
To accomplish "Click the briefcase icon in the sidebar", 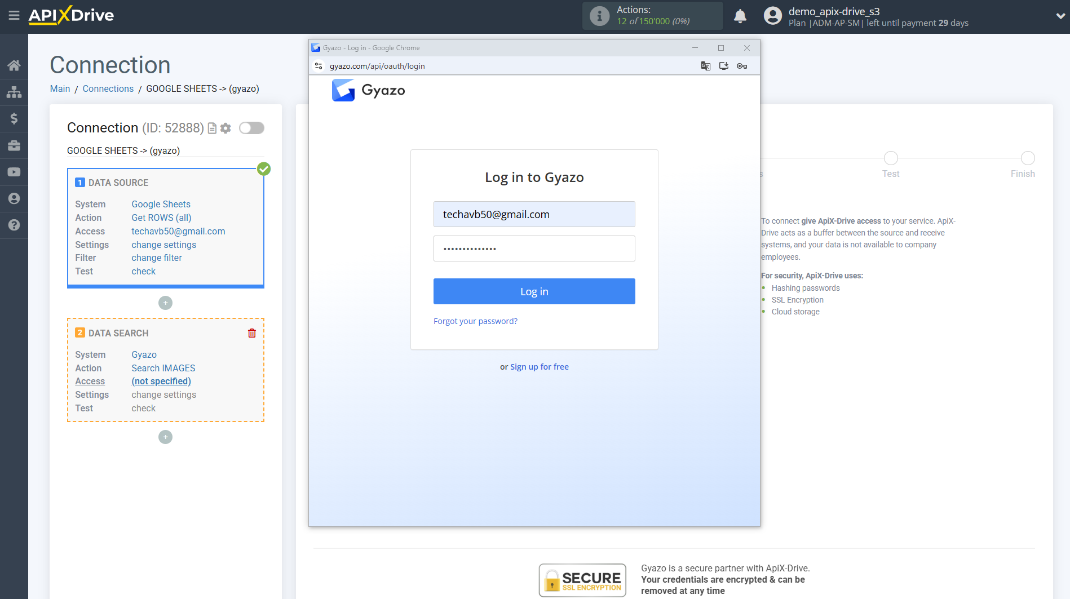I will point(14,145).
